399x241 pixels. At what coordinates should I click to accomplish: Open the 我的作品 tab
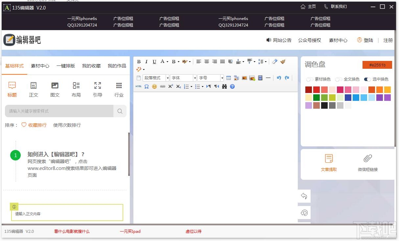tap(117, 66)
